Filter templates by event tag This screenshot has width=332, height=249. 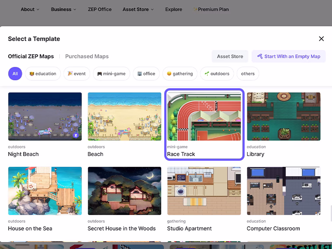point(77,74)
